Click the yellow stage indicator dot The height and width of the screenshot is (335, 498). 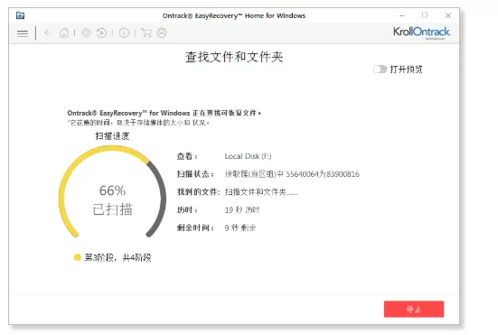(77, 257)
